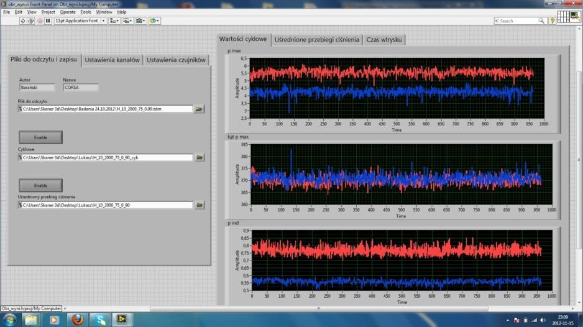
Task: Open the Resize Objects toolbar menu
Action: pyautogui.click(x=141, y=21)
